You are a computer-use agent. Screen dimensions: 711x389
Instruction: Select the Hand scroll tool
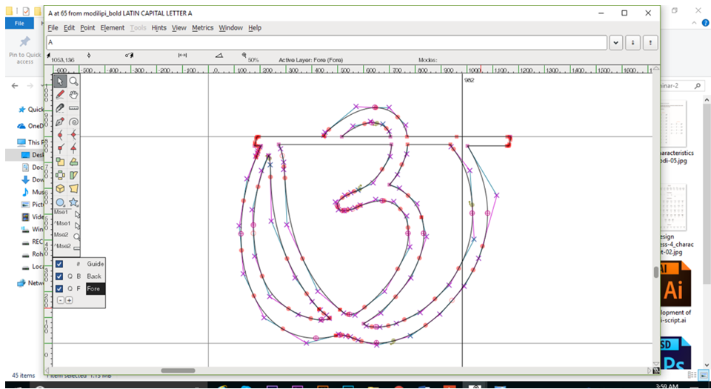tap(73, 95)
